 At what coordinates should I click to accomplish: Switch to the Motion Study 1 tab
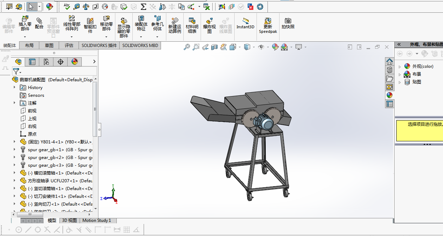(x=97, y=220)
